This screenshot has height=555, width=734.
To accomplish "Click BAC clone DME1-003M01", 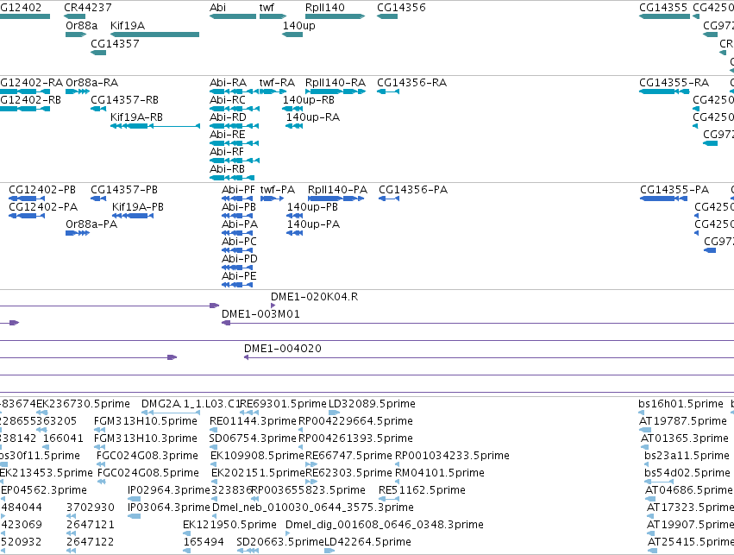I will [260, 314].
